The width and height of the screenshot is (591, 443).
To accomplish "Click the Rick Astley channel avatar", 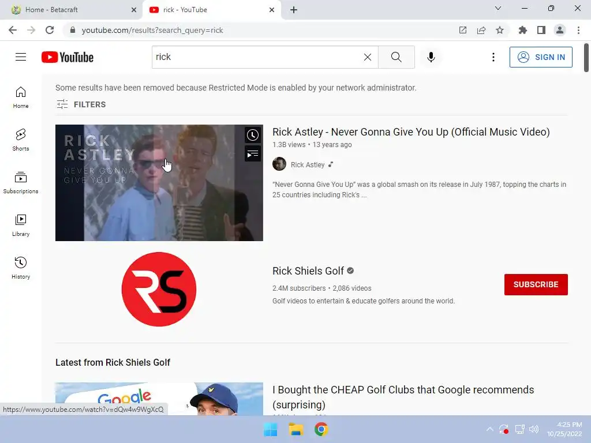I will coord(279,164).
